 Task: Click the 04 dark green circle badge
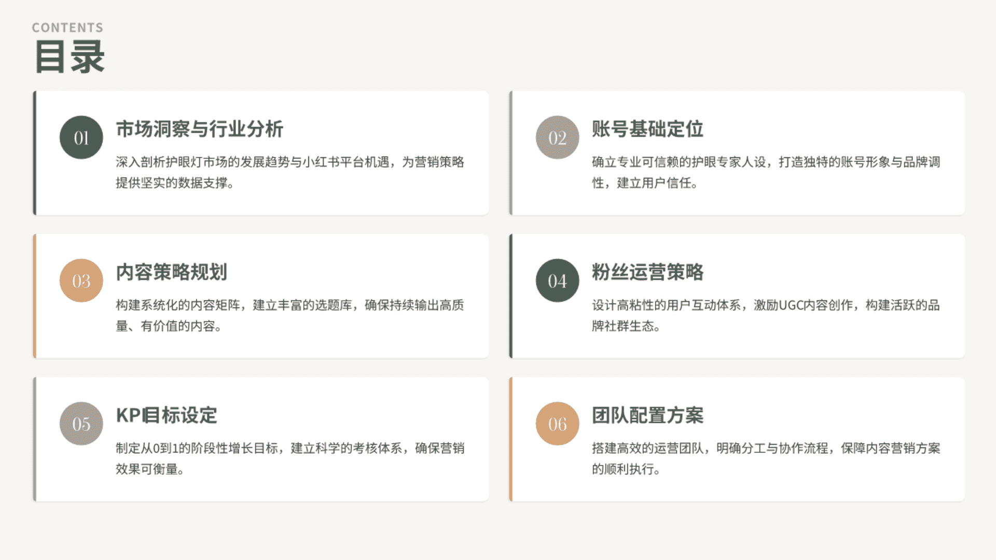pyautogui.click(x=557, y=281)
